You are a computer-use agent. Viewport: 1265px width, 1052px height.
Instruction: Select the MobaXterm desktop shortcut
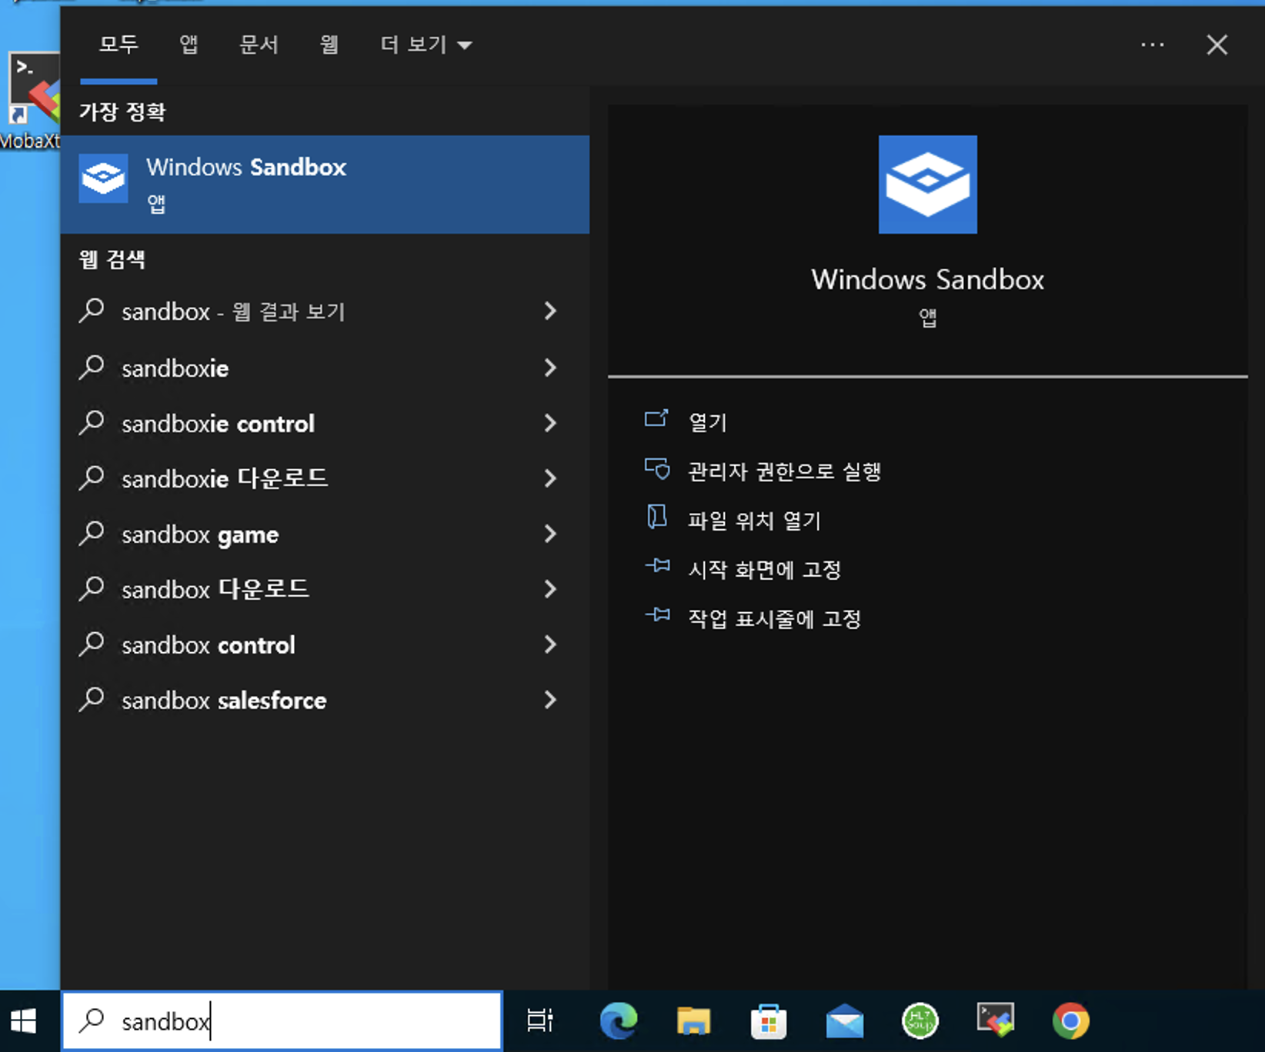point(31,100)
